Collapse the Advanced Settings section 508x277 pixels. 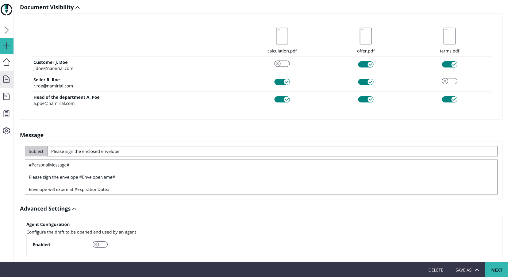pyautogui.click(x=74, y=208)
